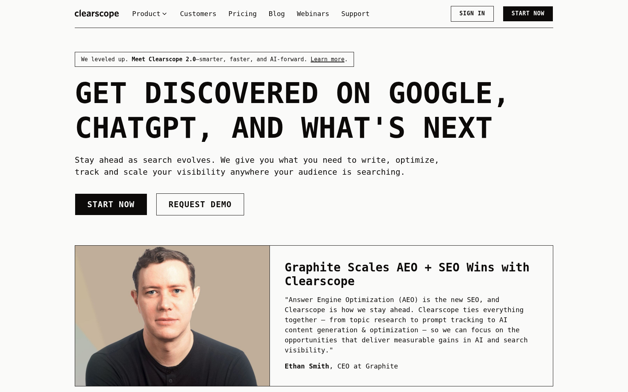The image size is (628, 392).
Task: Open the Pricing page
Action: coord(242,14)
